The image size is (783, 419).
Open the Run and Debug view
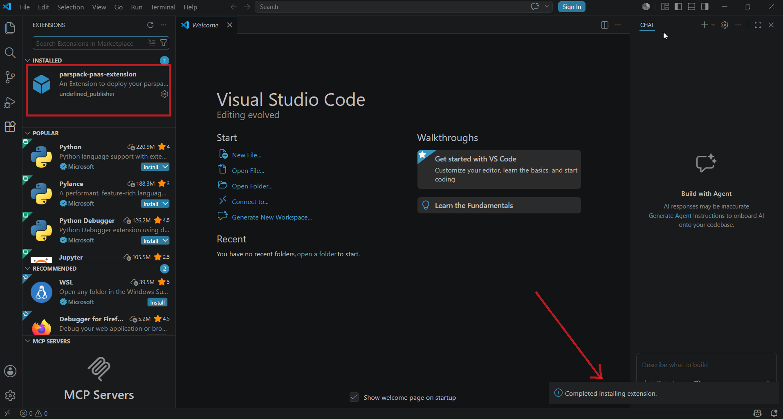point(10,102)
